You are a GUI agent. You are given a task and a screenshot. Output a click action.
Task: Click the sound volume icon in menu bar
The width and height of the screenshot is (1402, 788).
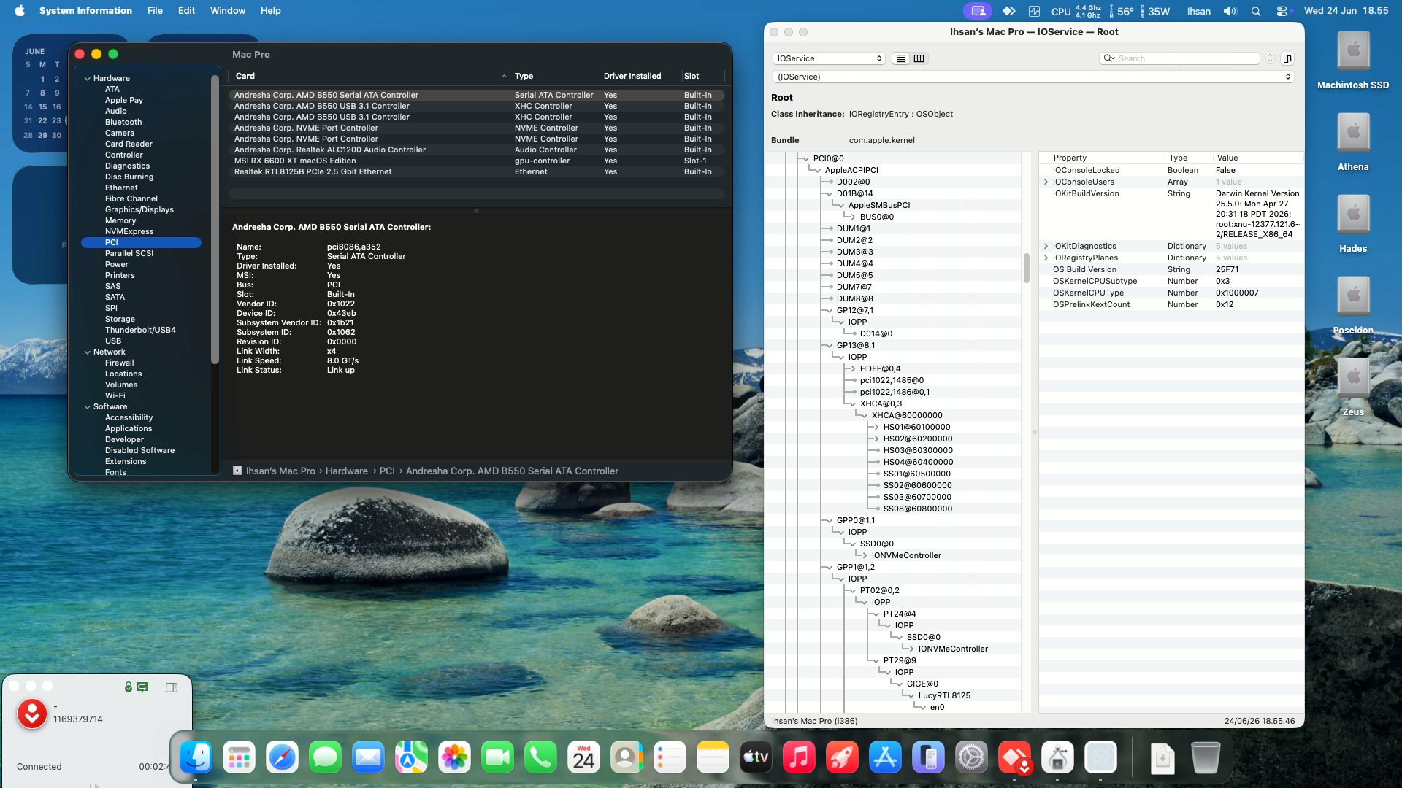[1230, 11]
